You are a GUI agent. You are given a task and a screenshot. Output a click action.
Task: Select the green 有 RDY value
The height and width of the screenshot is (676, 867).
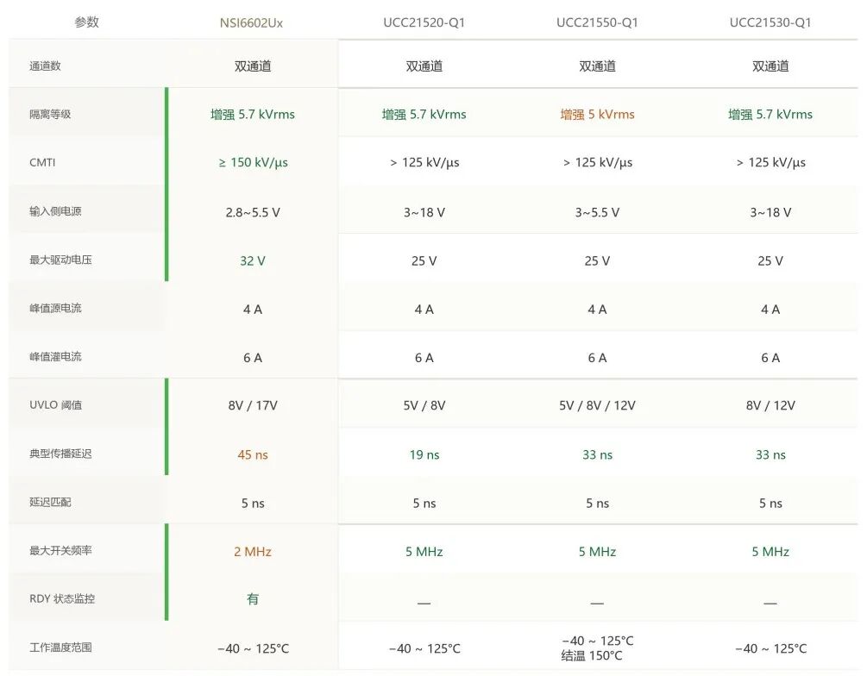tap(253, 598)
